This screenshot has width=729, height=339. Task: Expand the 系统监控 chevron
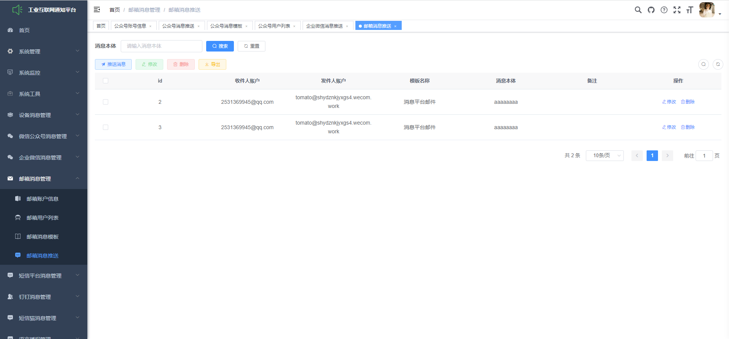tap(77, 72)
